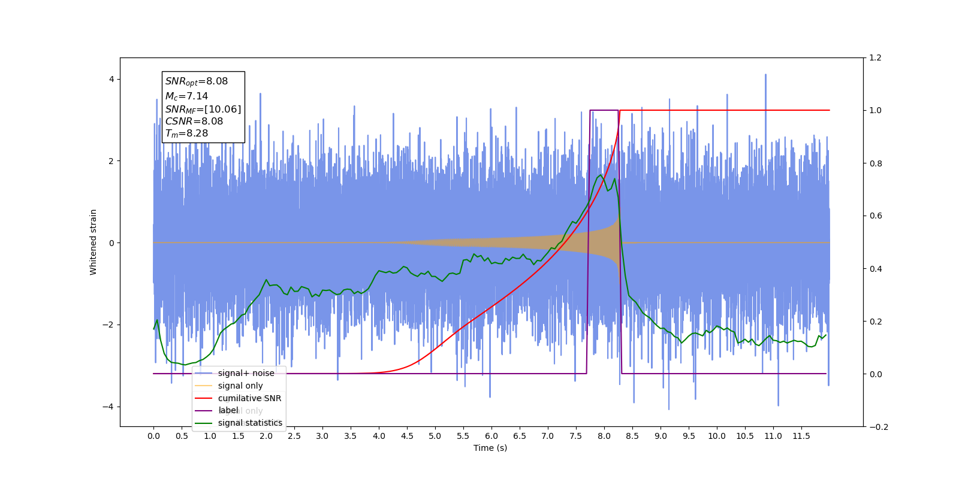
Task: Click the 8.5 time axis tick label
Action: [632, 436]
